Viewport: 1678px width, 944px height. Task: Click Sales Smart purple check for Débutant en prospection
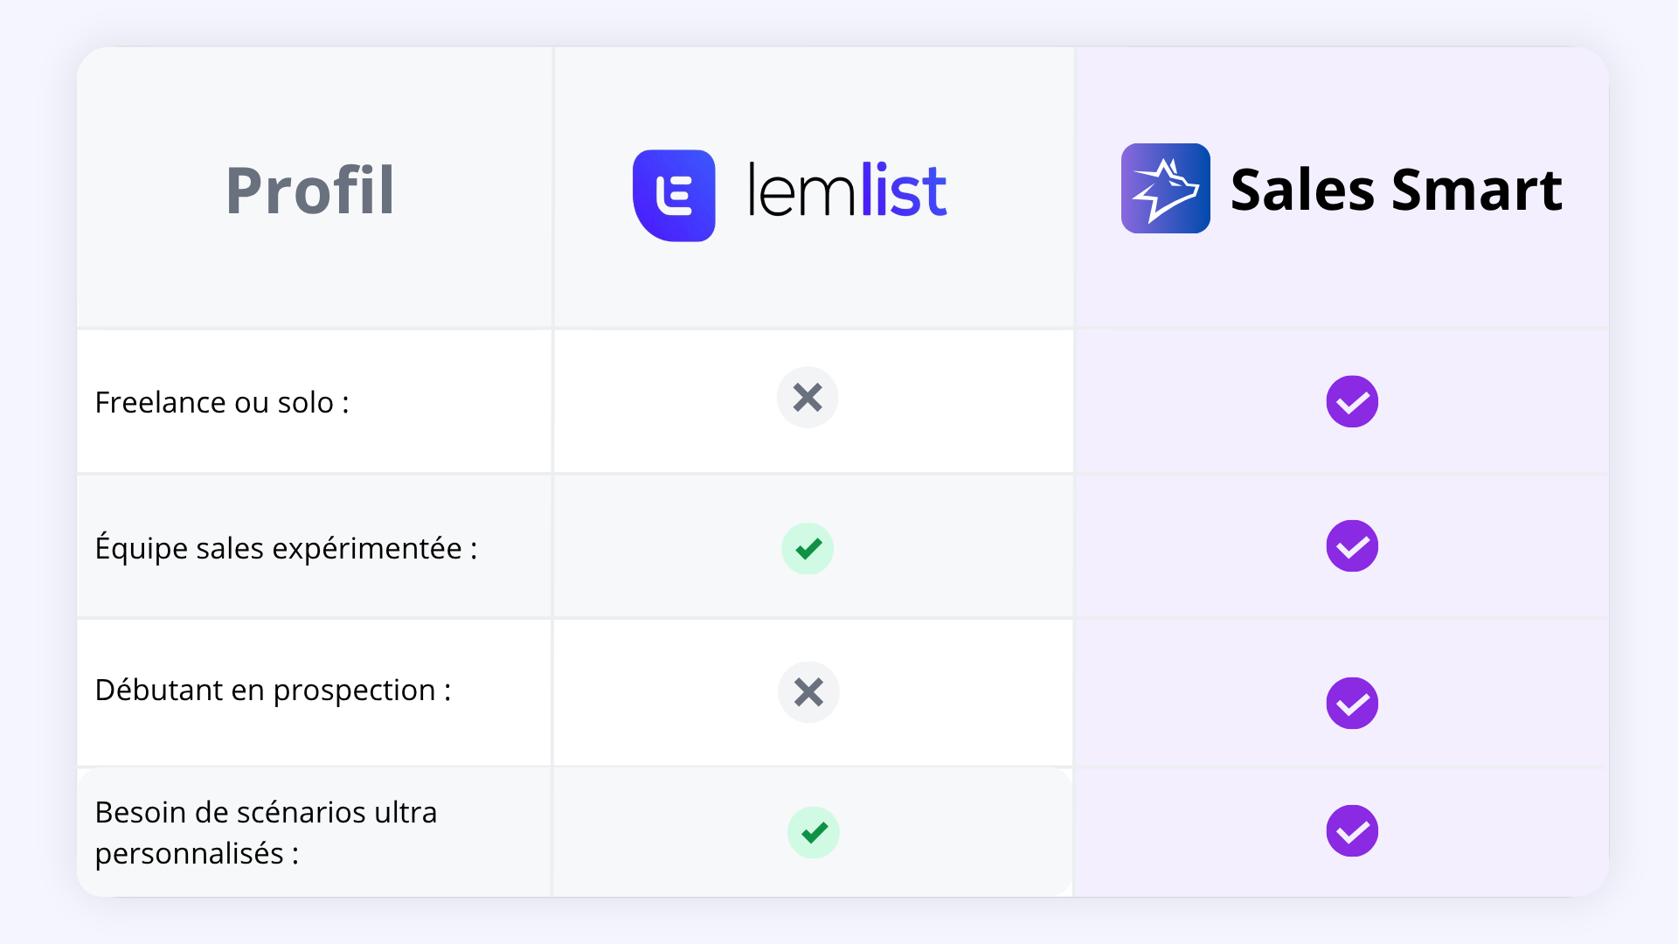click(x=1352, y=704)
